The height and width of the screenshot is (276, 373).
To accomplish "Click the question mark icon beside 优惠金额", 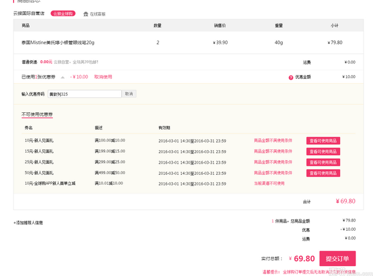I will [x=291, y=78].
